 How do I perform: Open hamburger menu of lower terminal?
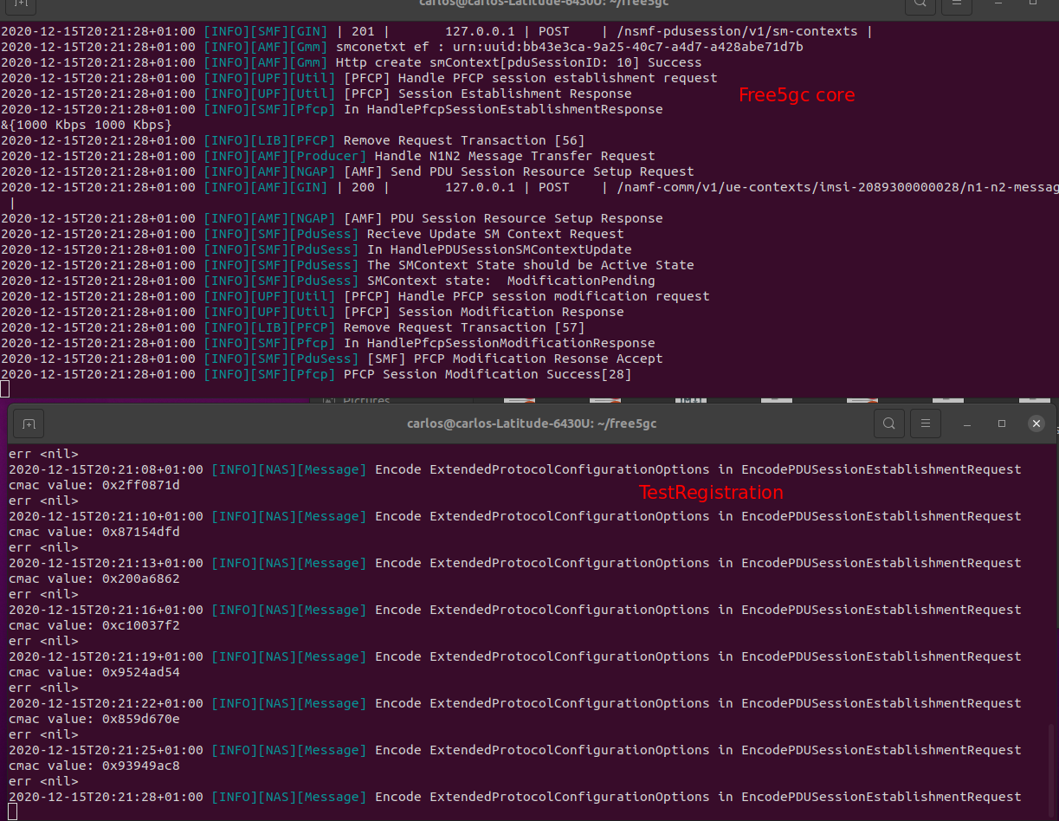tap(926, 423)
